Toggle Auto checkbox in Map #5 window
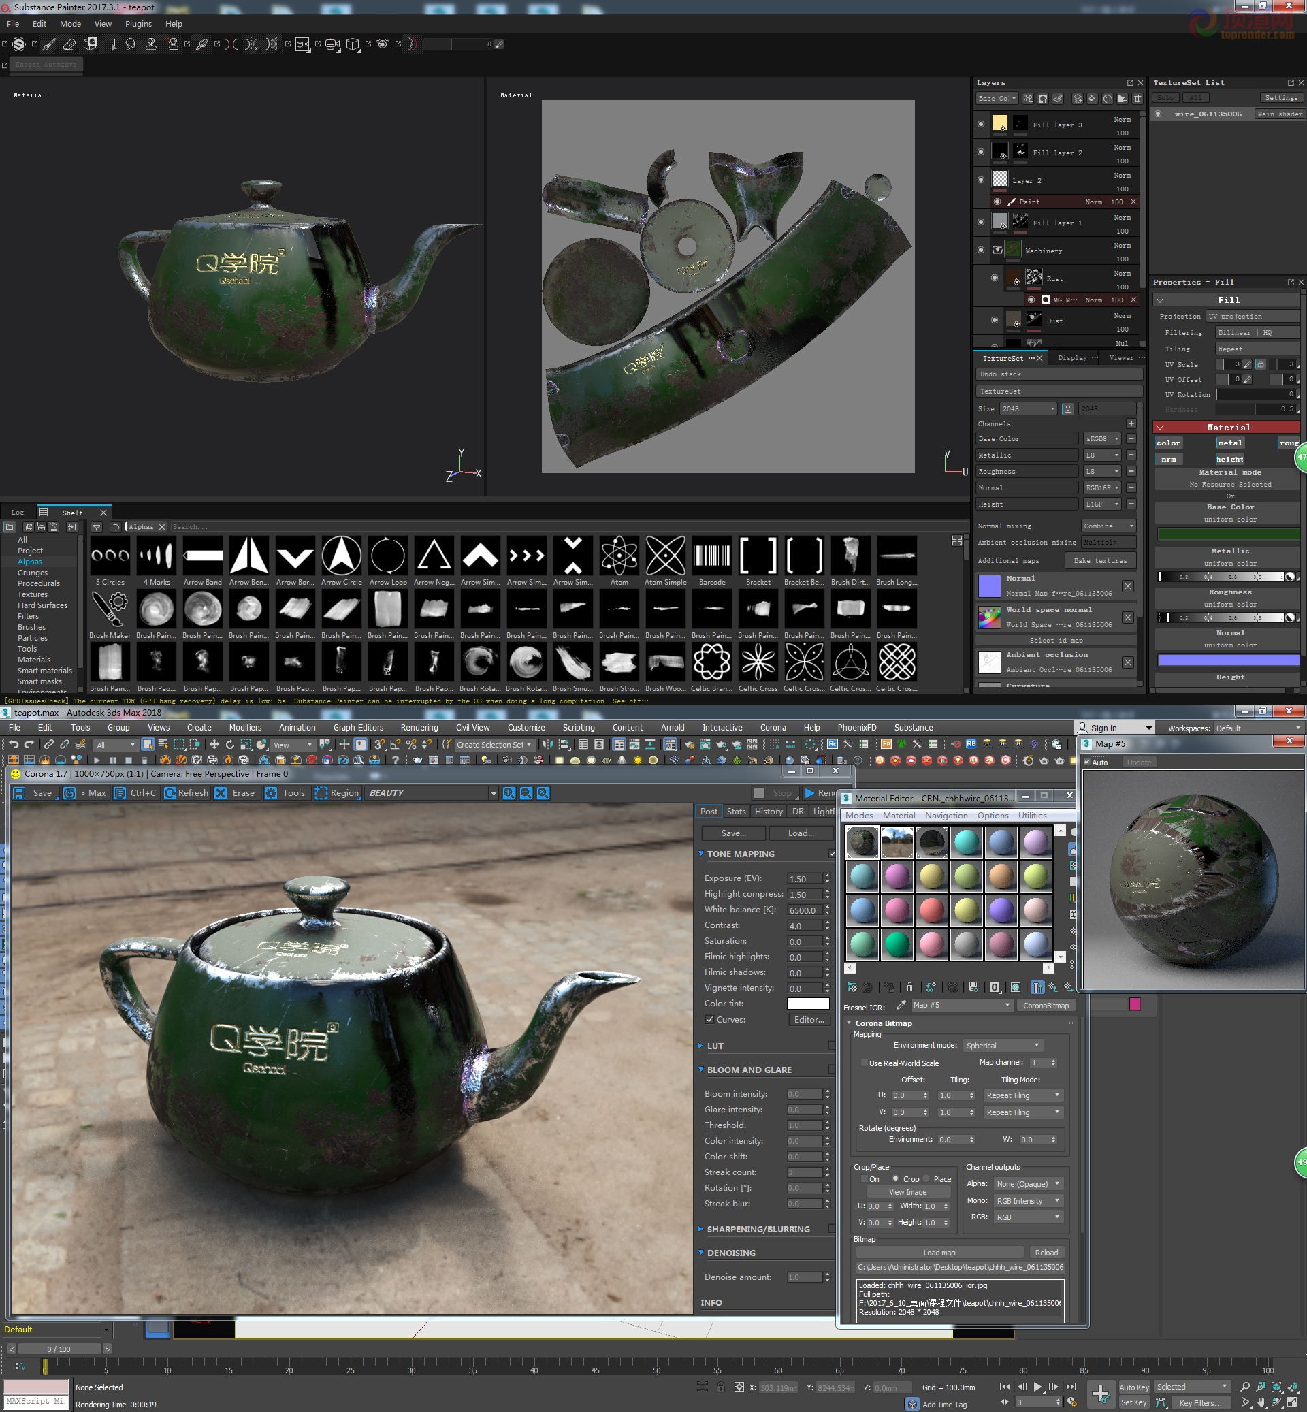 (1087, 762)
